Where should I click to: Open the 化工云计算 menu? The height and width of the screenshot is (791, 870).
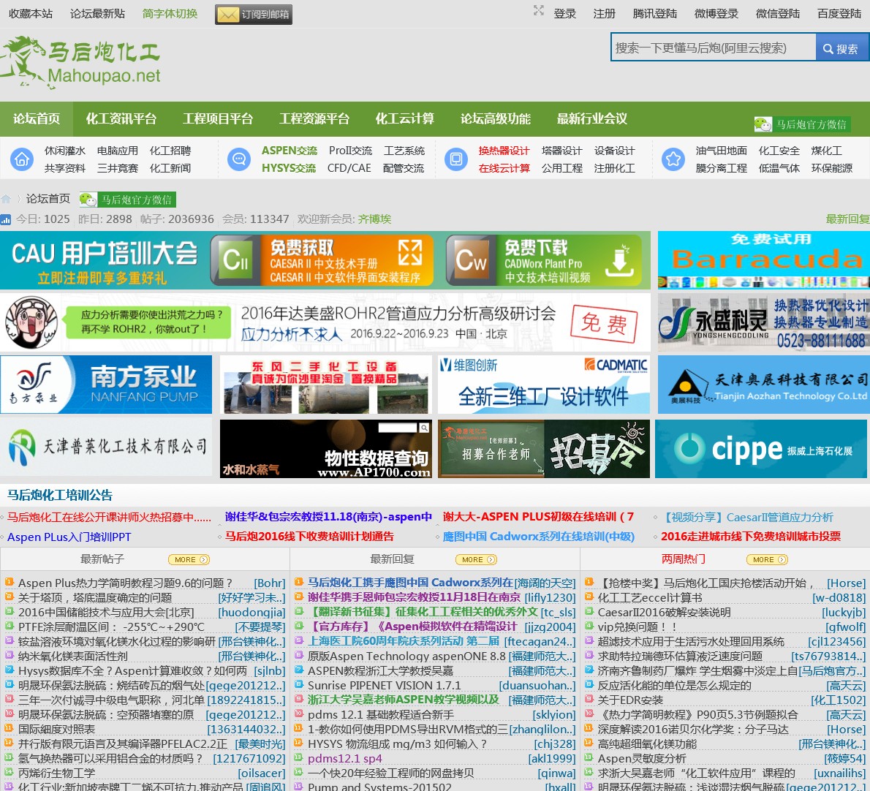pyautogui.click(x=404, y=118)
